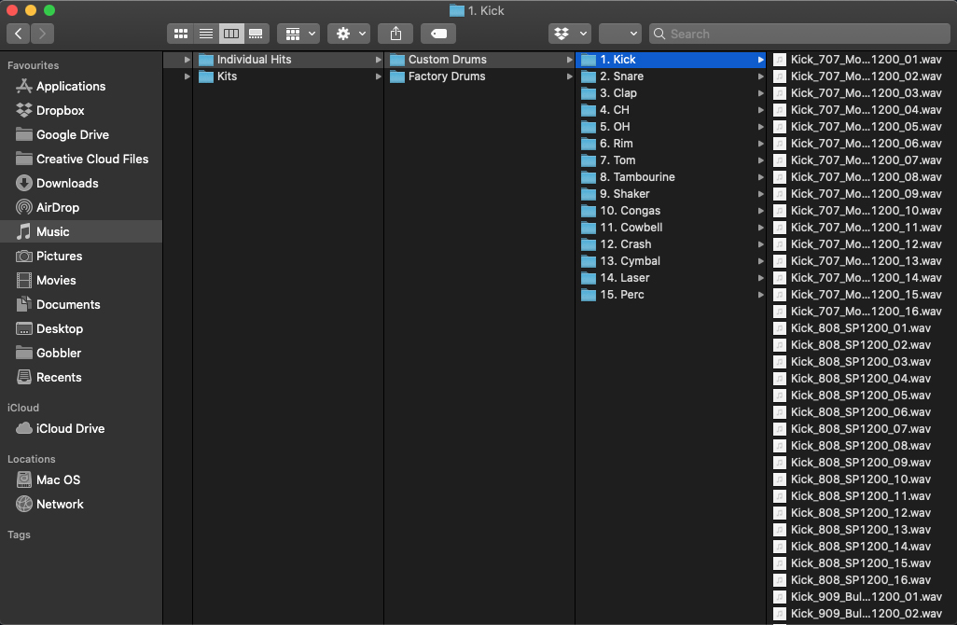Open the Action gear menu
Screen dimensions: 957x625
[349, 34]
